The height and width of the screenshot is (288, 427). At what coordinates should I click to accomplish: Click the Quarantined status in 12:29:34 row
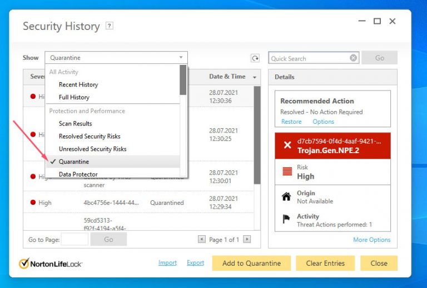pos(167,203)
